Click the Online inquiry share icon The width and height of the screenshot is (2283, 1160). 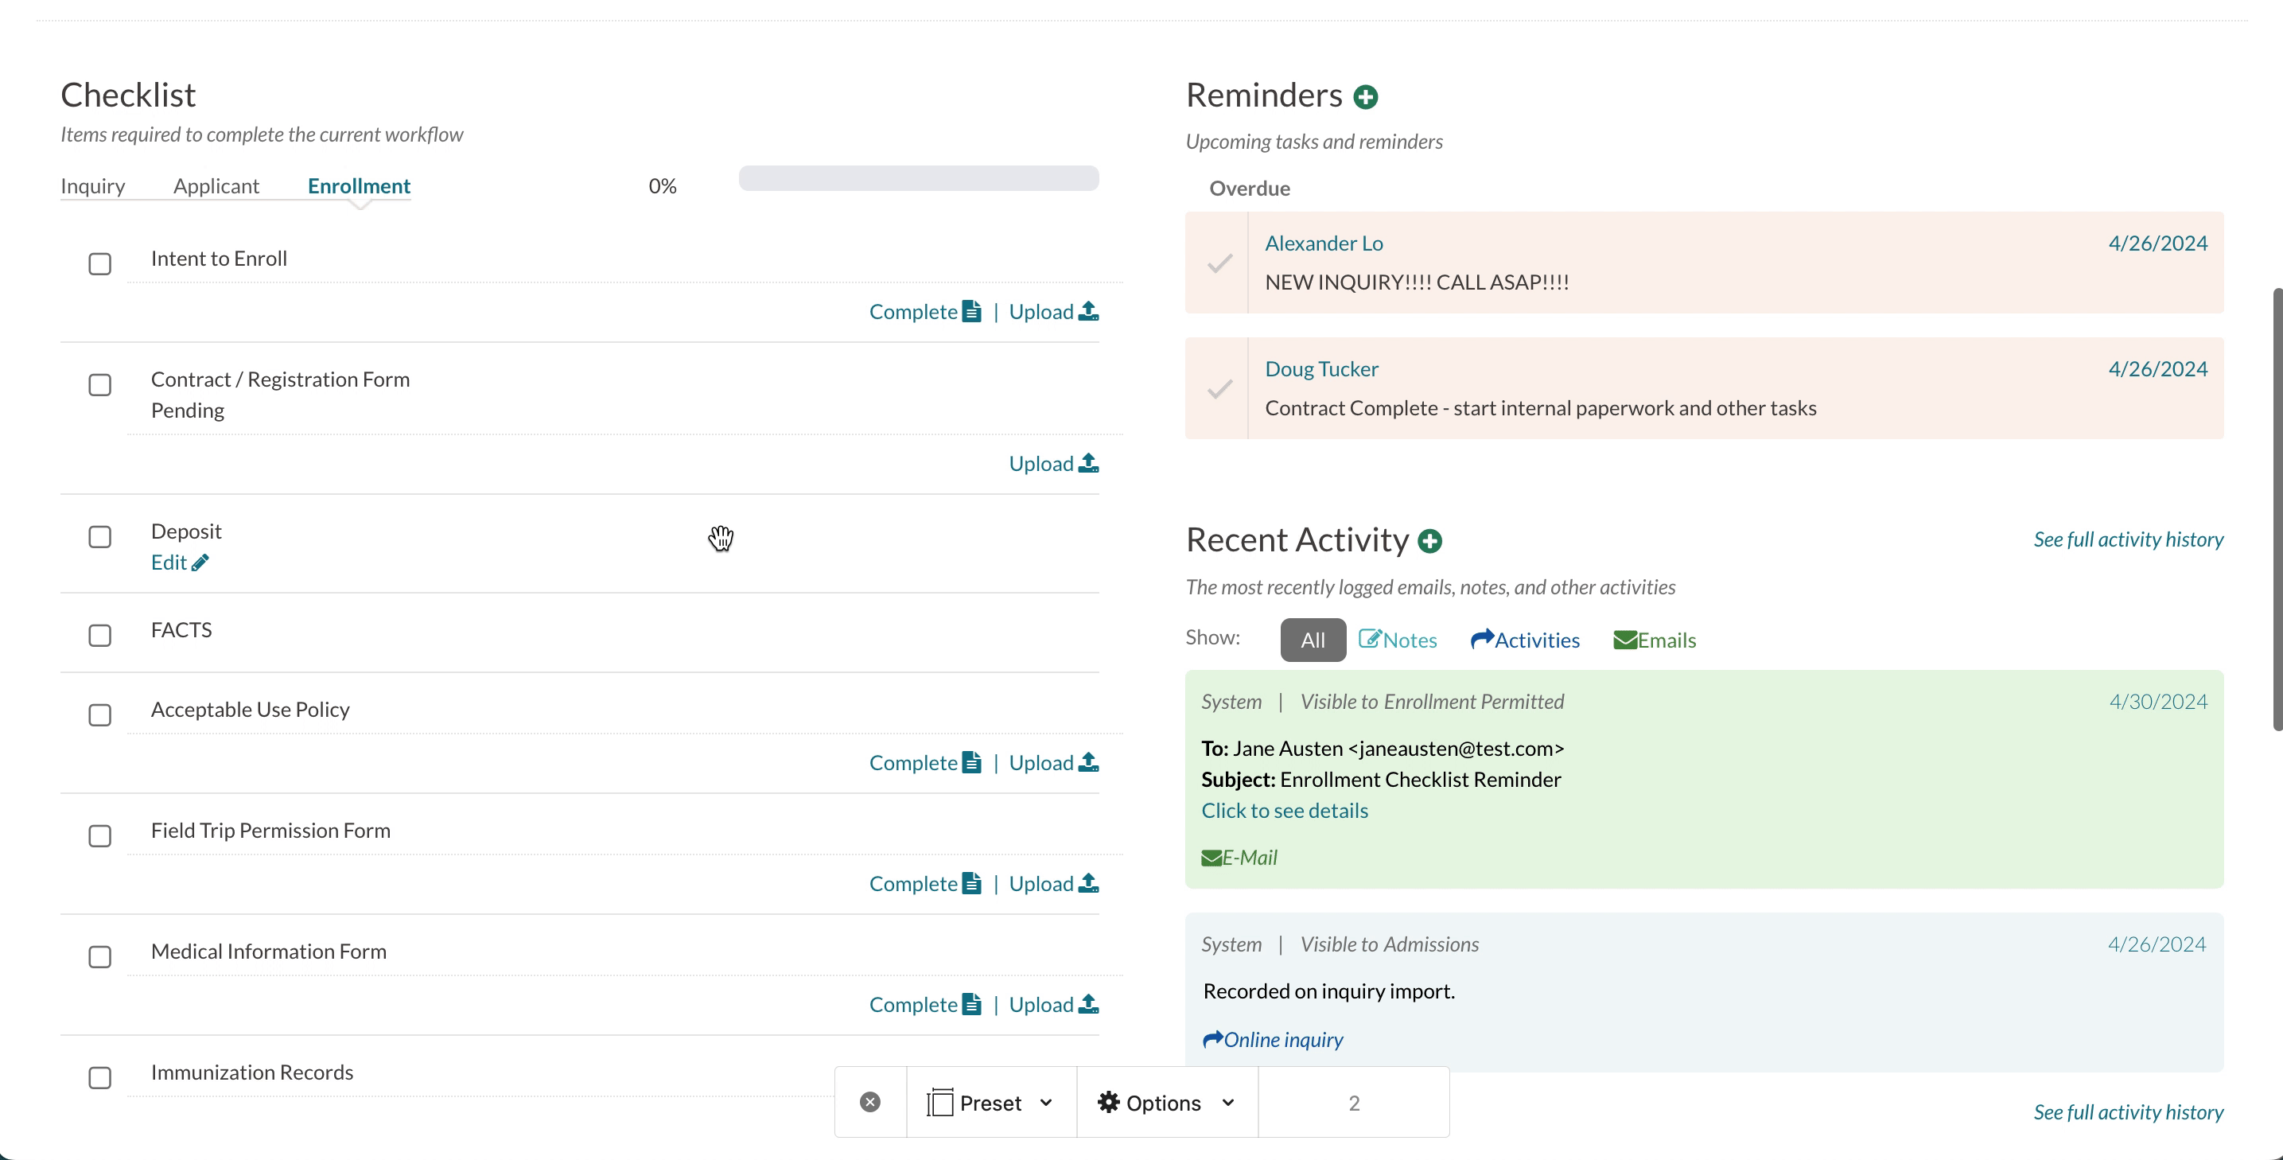(1211, 1039)
